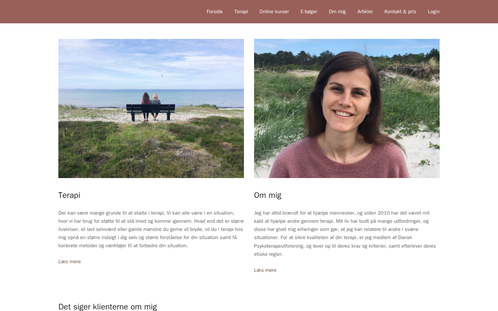The width and height of the screenshot is (498, 311).
Task: Click the smiling woman portrait photo
Action: point(347,108)
